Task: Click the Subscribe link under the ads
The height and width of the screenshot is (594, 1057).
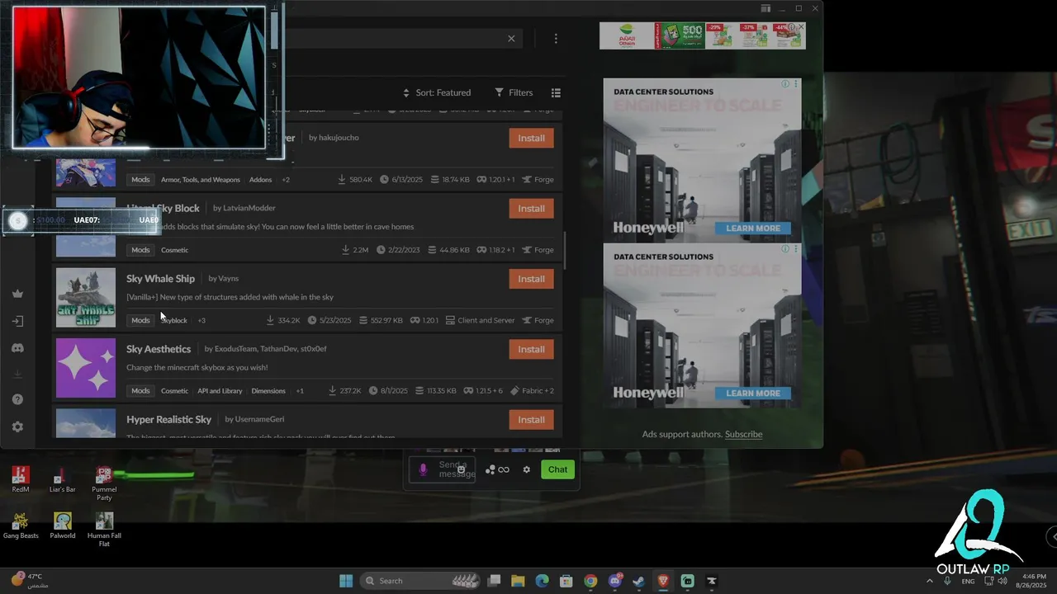Action: (743, 434)
